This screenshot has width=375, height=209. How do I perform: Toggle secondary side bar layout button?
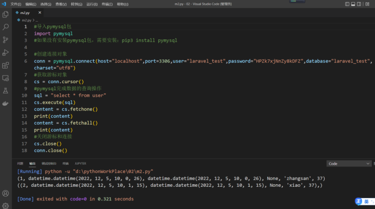[x=359, y=4]
